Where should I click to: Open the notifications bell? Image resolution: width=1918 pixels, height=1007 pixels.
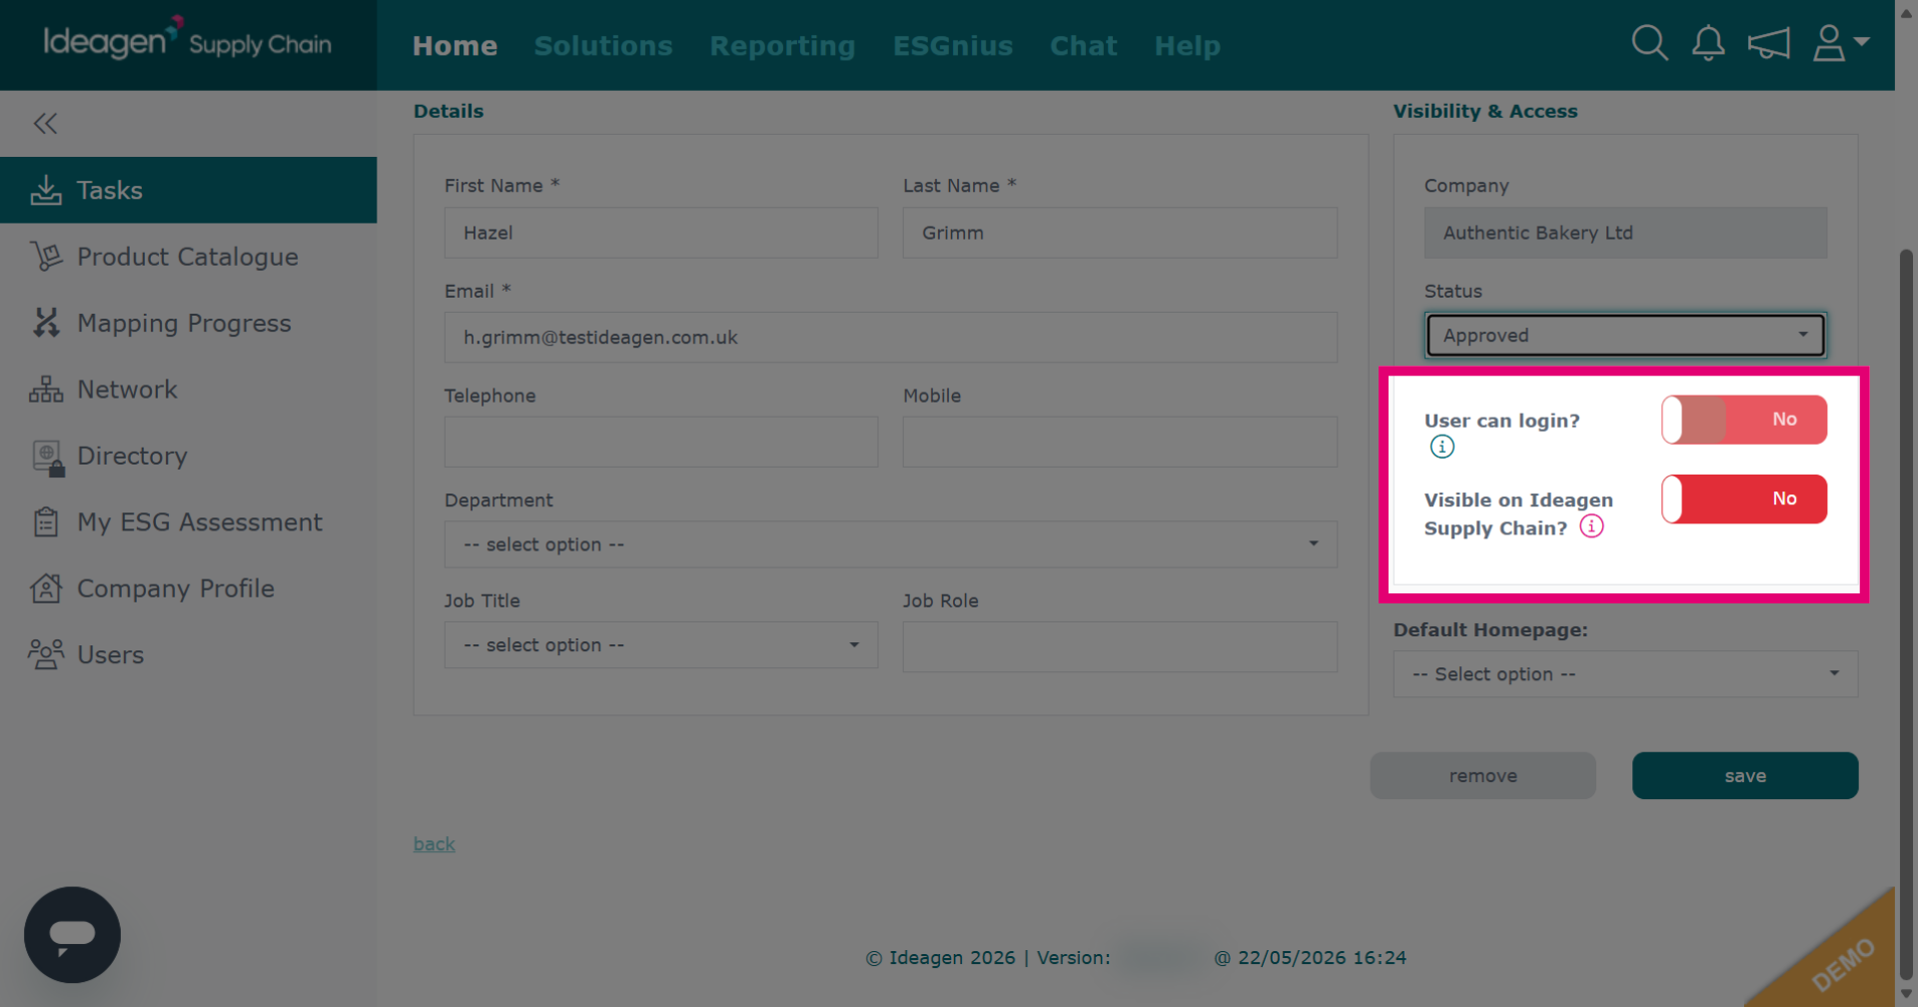pos(1708,43)
